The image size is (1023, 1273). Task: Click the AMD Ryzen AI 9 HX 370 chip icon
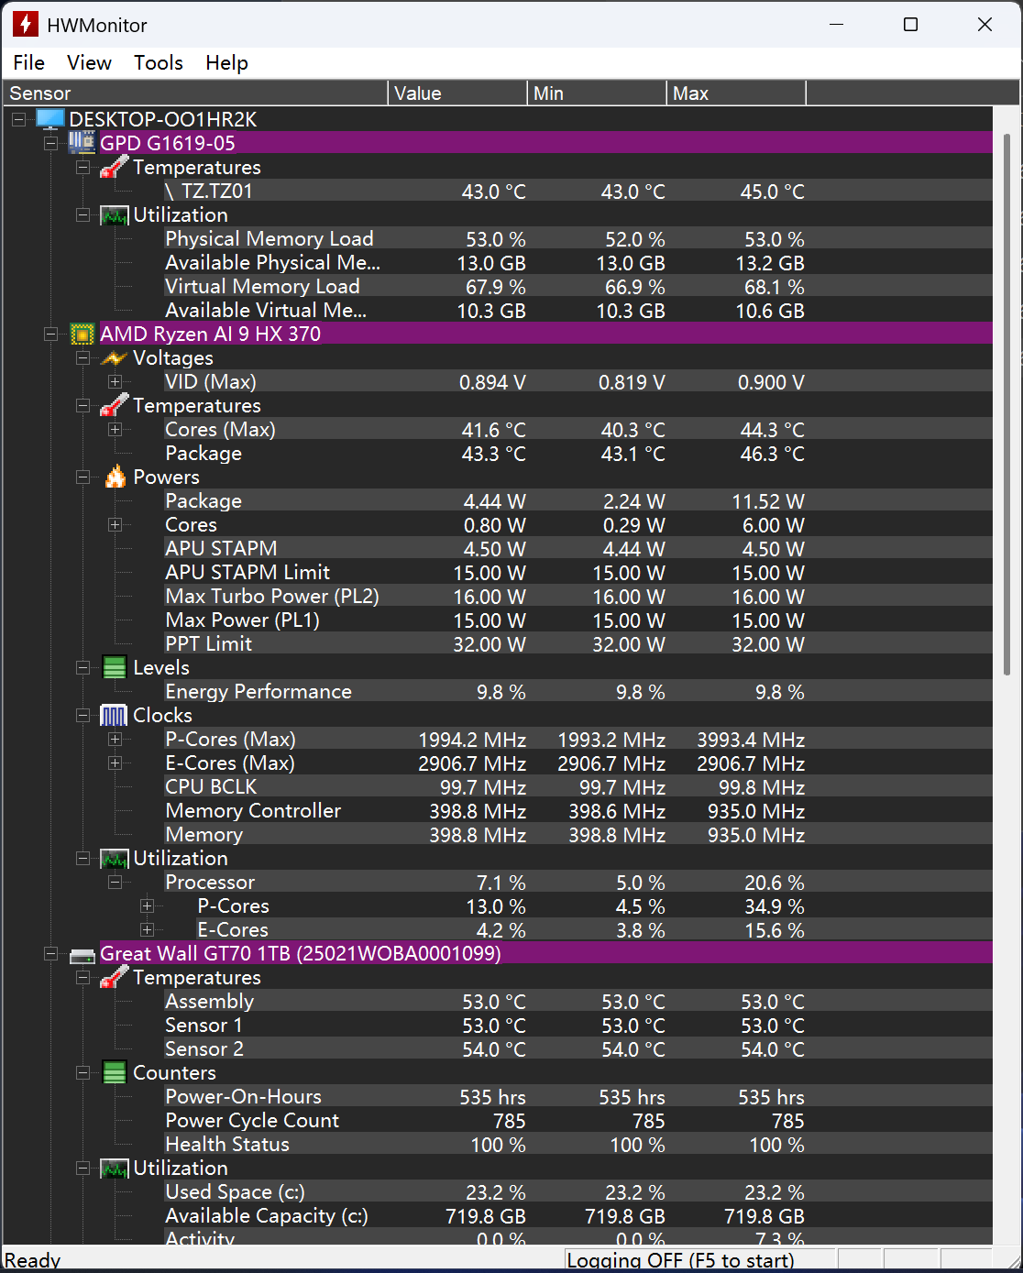click(x=82, y=334)
